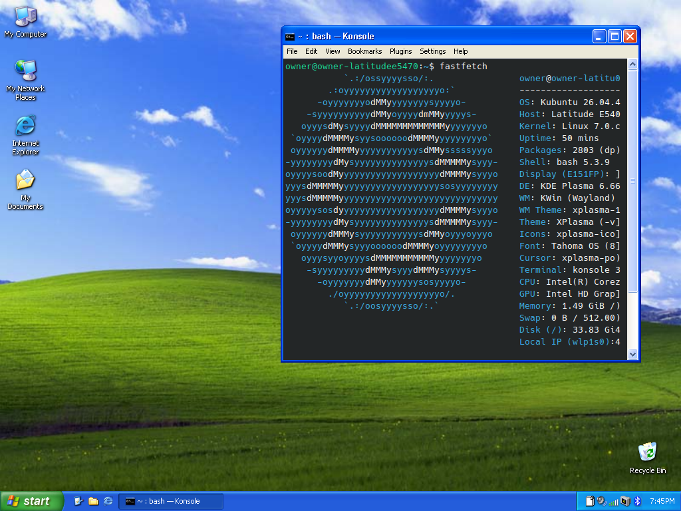
Task: Click the 'Swap: 0 B / 512.00' line
Action: 569,317
